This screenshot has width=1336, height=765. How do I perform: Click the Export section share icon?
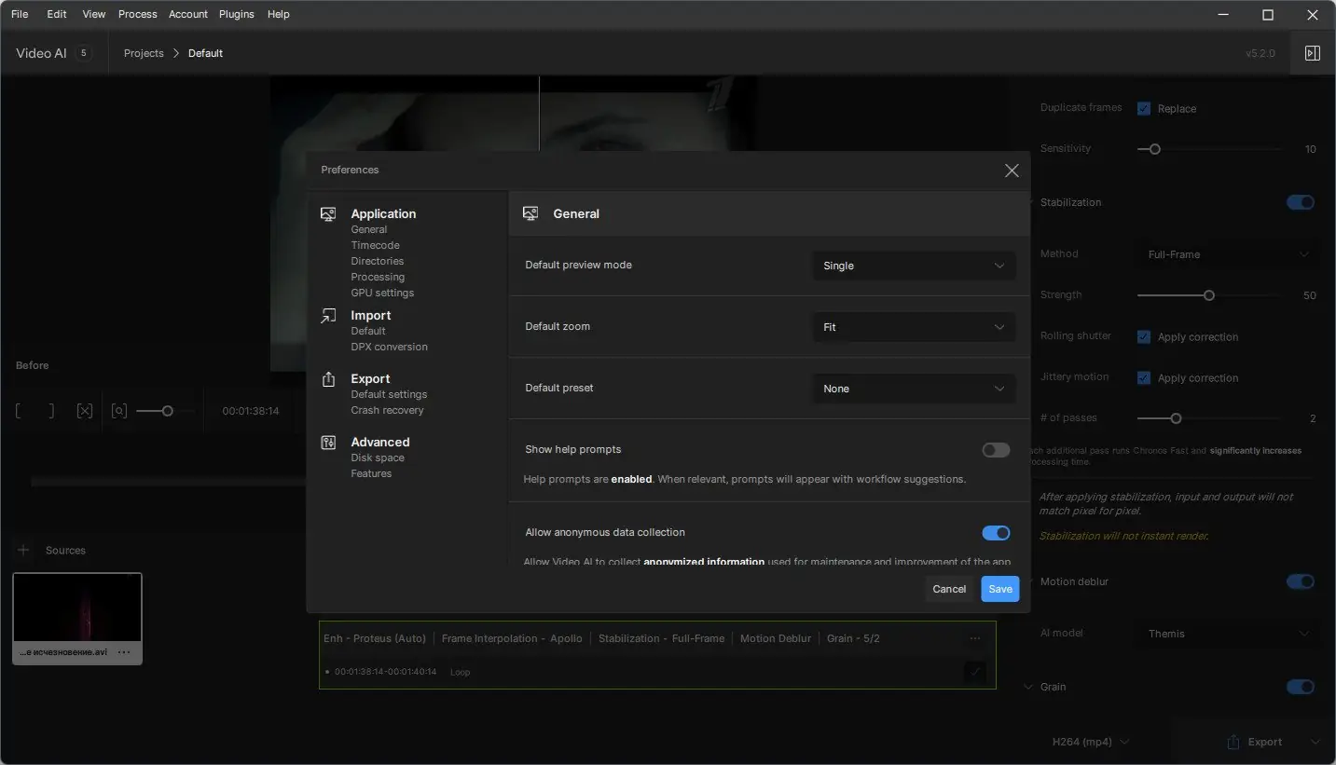[328, 379]
